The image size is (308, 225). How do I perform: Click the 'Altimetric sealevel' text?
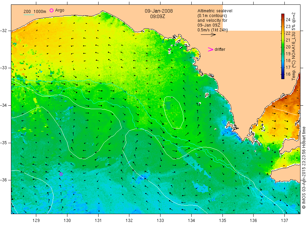pyautogui.click(x=215, y=11)
